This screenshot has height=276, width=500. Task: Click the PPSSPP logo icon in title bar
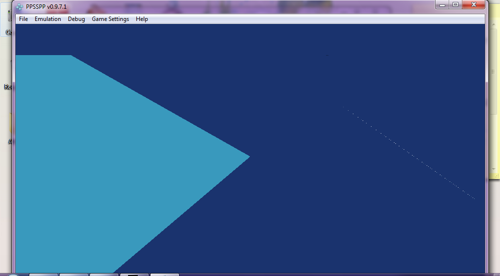click(x=20, y=7)
